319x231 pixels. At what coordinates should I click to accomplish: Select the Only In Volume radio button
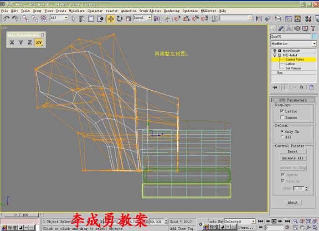(x=282, y=132)
